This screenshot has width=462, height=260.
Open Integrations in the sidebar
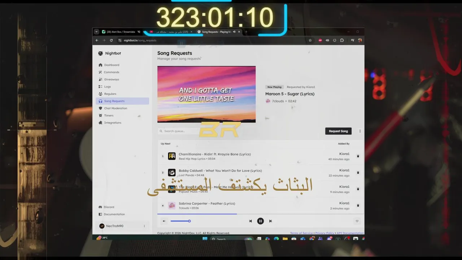click(122, 123)
